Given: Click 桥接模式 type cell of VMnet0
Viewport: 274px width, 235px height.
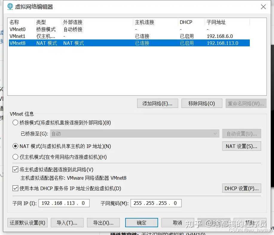Looking at the screenshot, I should pyautogui.click(x=46, y=29).
